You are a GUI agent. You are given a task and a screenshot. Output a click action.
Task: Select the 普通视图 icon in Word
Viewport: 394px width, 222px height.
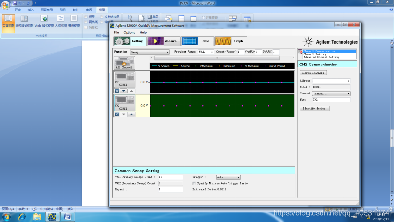pyautogui.click(x=74, y=21)
